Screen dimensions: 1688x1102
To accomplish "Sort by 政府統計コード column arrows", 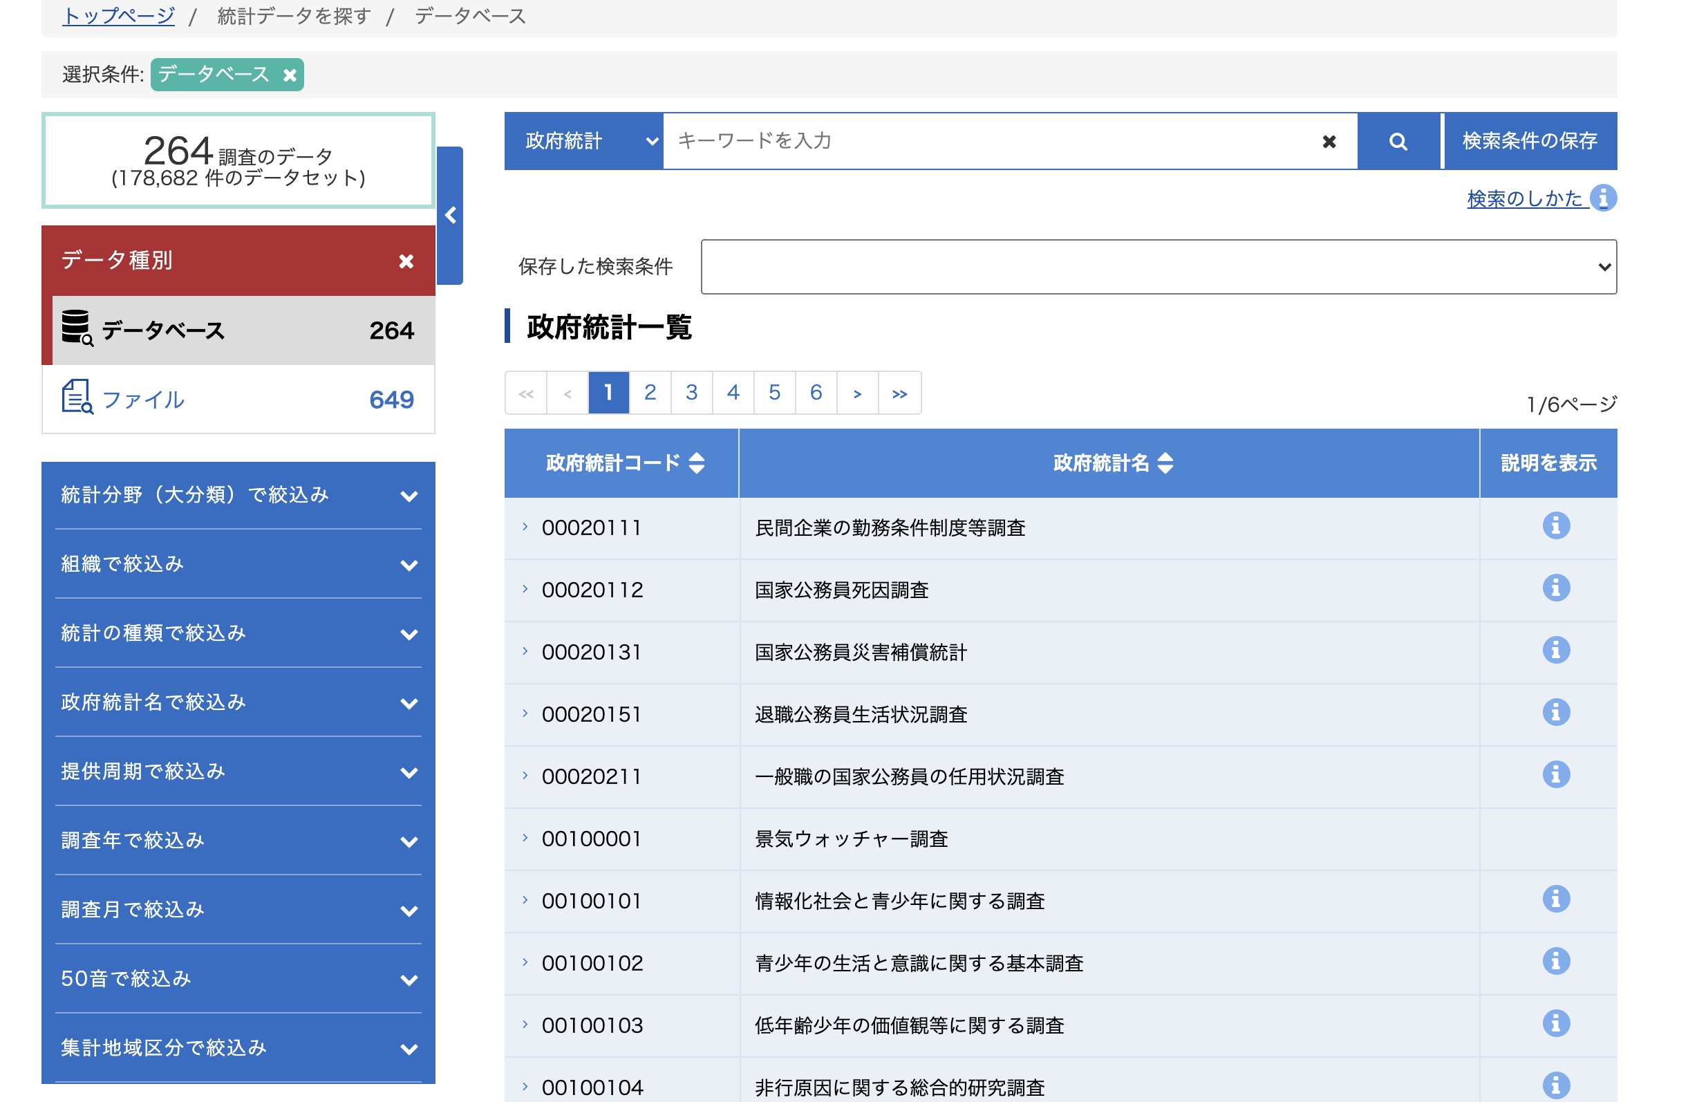I will [697, 463].
